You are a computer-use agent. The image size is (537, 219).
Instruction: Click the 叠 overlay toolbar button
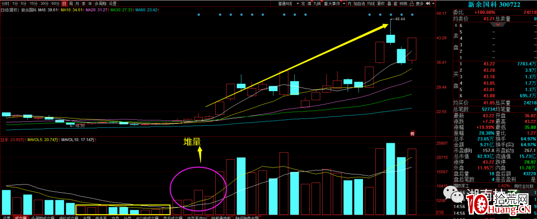(390, 4)
